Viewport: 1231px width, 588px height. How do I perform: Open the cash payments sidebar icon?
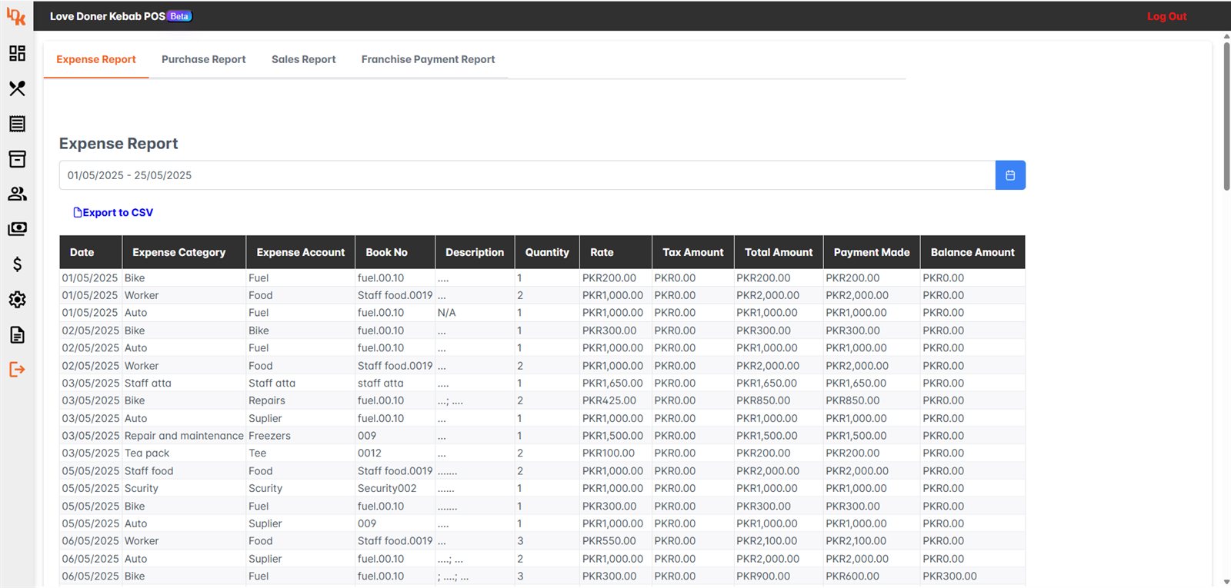pyautogui.click(x=17, y=229)
